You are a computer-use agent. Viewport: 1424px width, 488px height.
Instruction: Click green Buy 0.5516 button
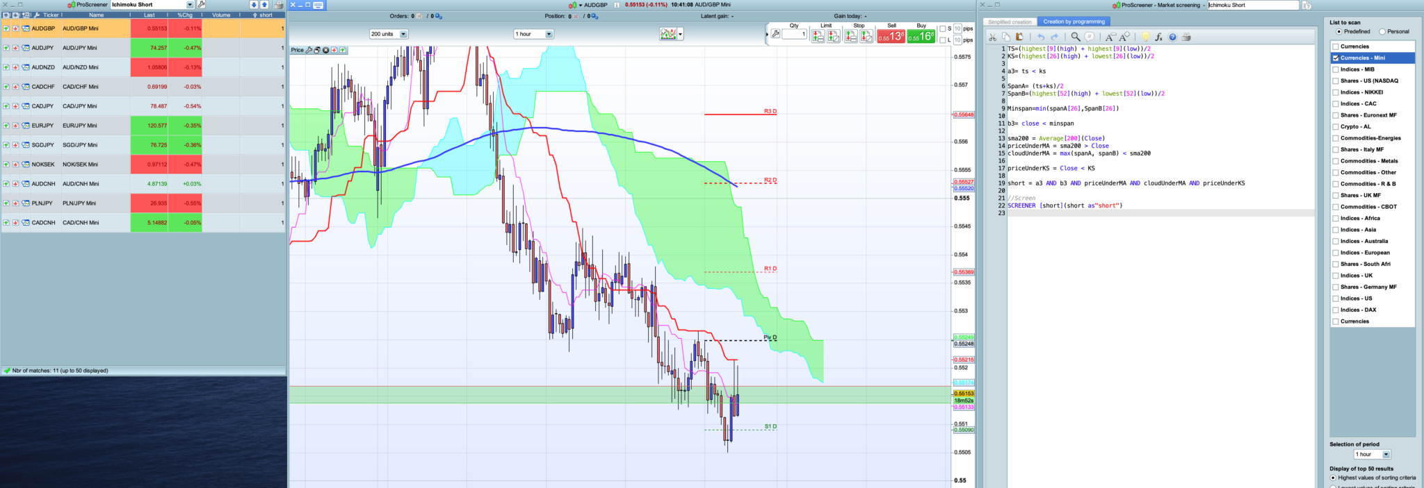(921, 36)
